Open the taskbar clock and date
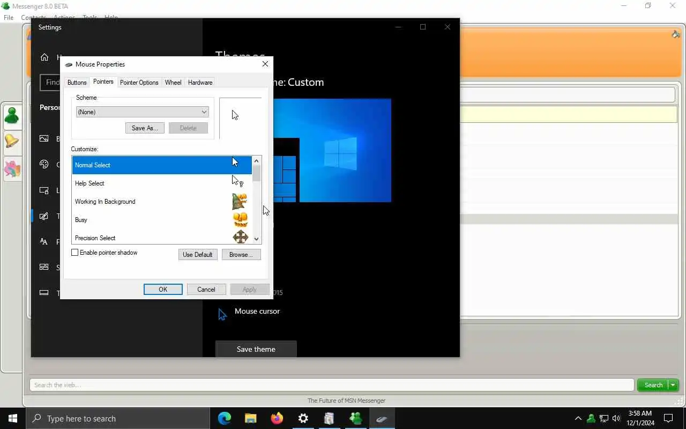 pos(641,418)
